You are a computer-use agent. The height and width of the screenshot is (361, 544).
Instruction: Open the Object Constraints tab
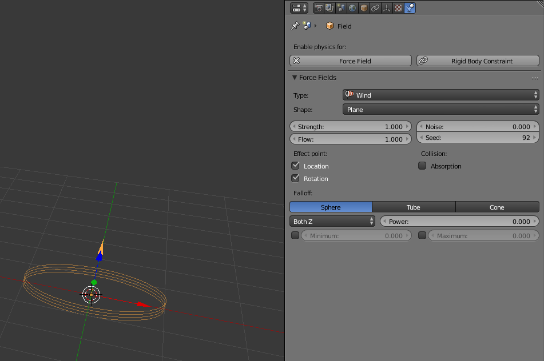tap(375, 7)
